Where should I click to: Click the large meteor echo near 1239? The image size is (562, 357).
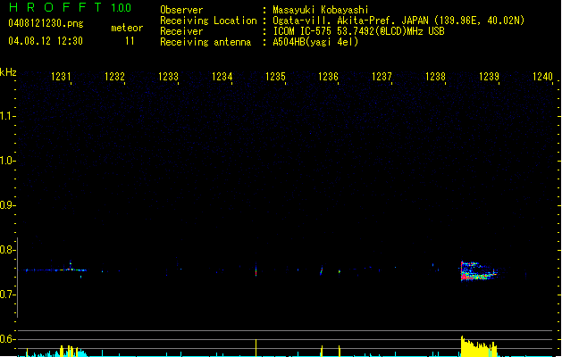pos(479,271)
